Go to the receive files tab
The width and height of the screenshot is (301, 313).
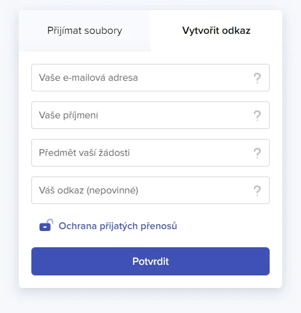pyautogui.click(x=85, y=31)
